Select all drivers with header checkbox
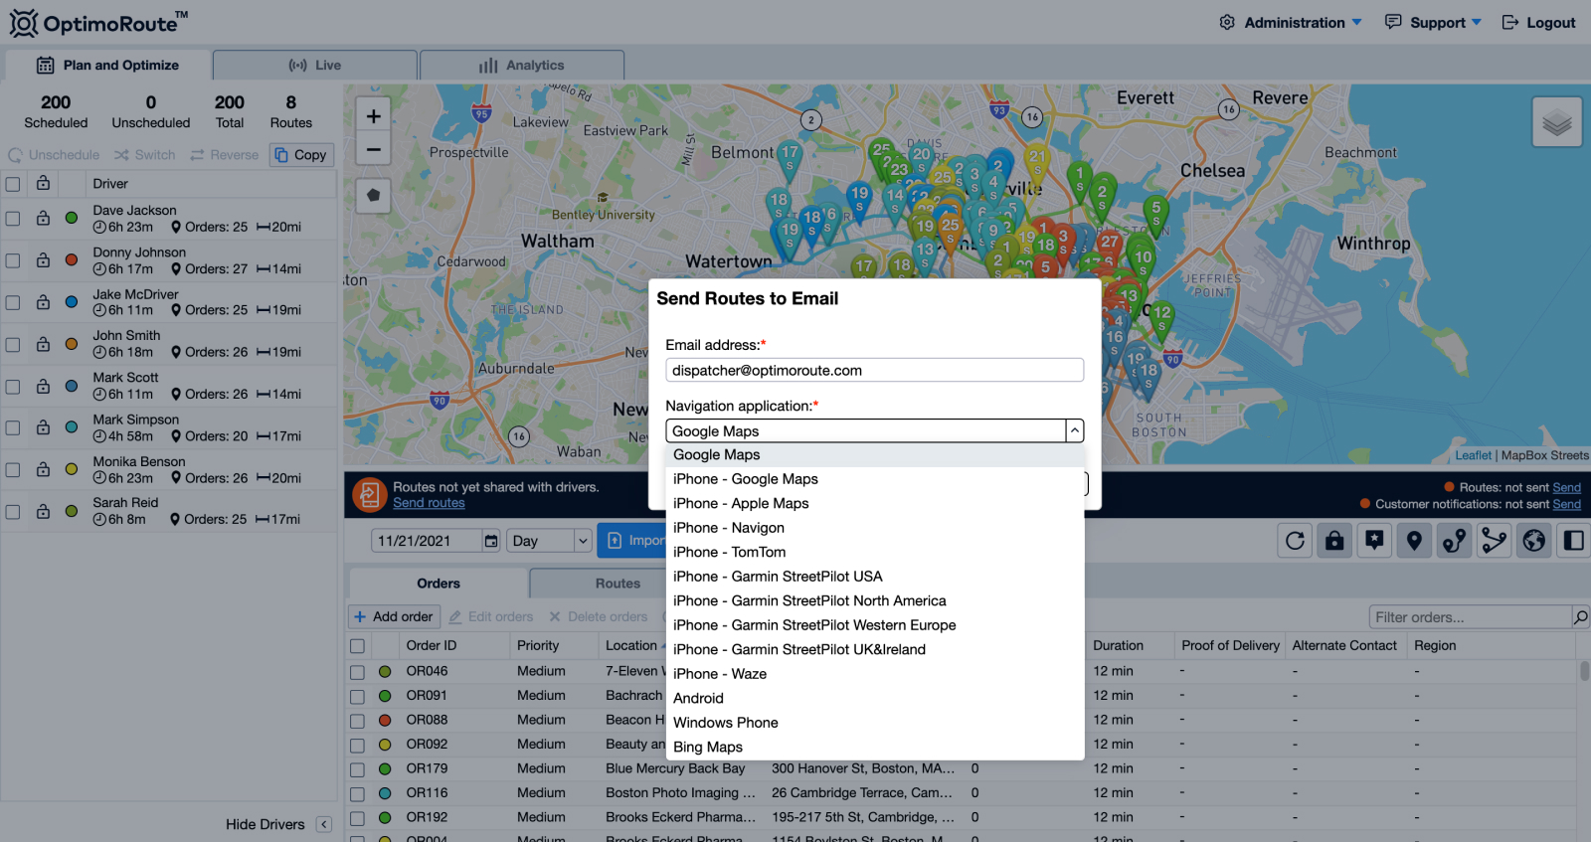 point(13,184)
